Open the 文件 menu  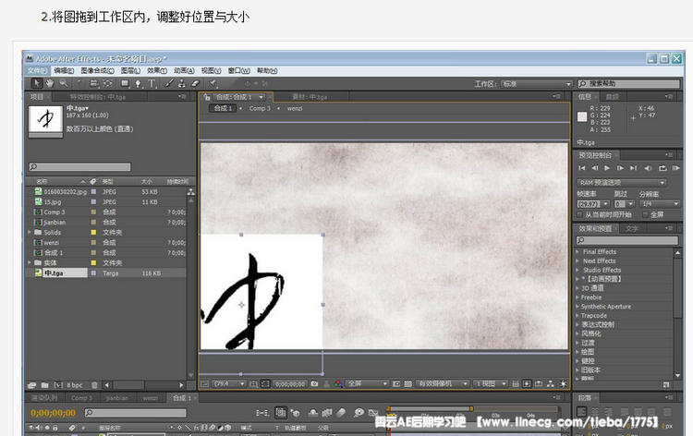pos(37,70)
